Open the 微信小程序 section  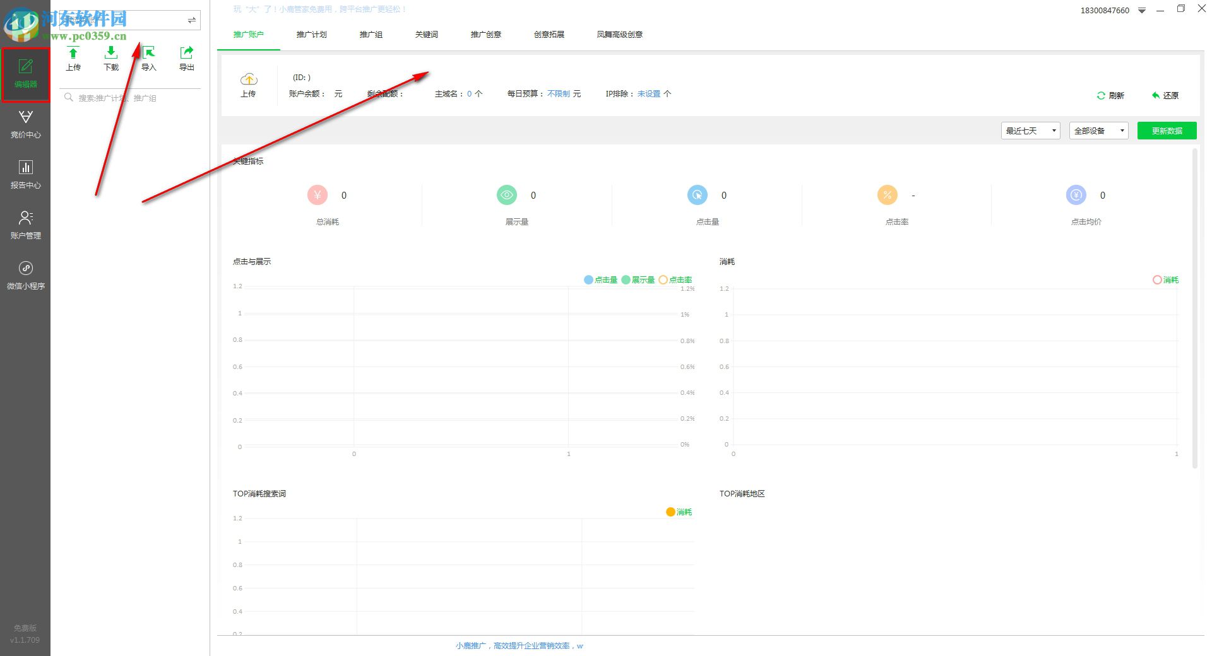pyautogui.click(x=25, y=276)
